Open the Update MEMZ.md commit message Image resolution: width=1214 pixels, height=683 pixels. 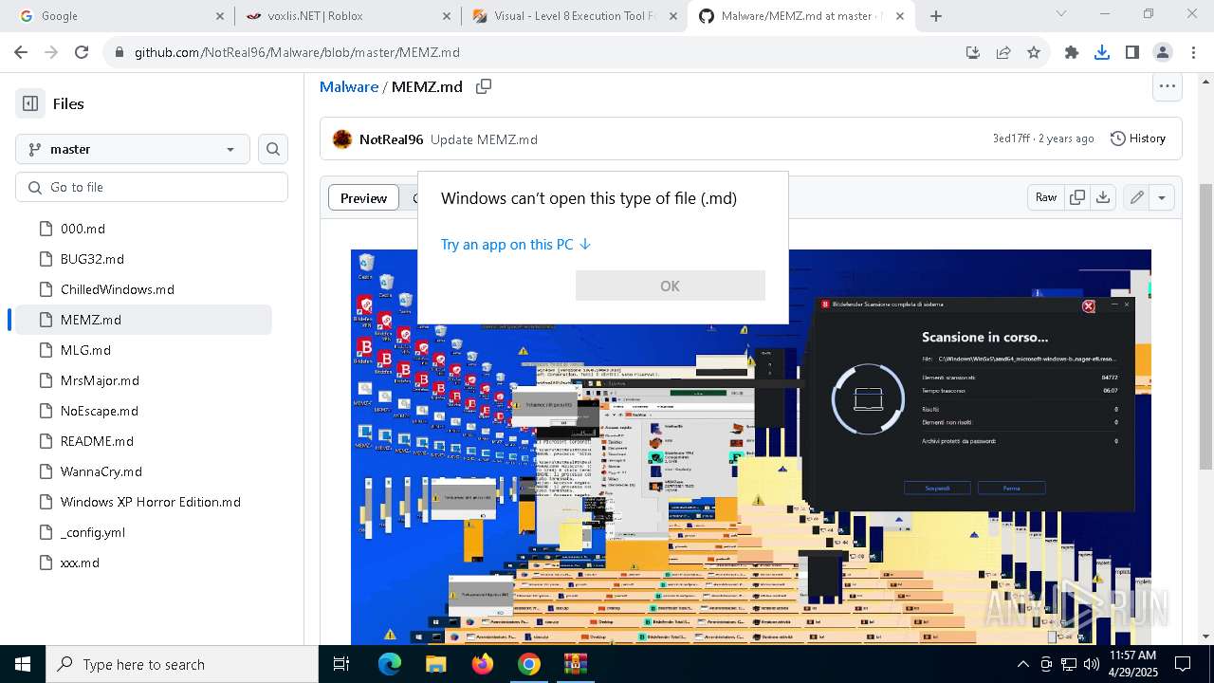[x=484, y=139]
